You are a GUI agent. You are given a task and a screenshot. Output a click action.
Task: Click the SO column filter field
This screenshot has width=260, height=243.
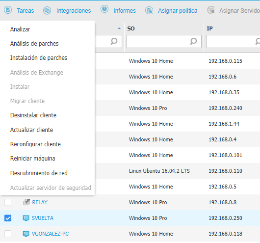coord(164,41)
